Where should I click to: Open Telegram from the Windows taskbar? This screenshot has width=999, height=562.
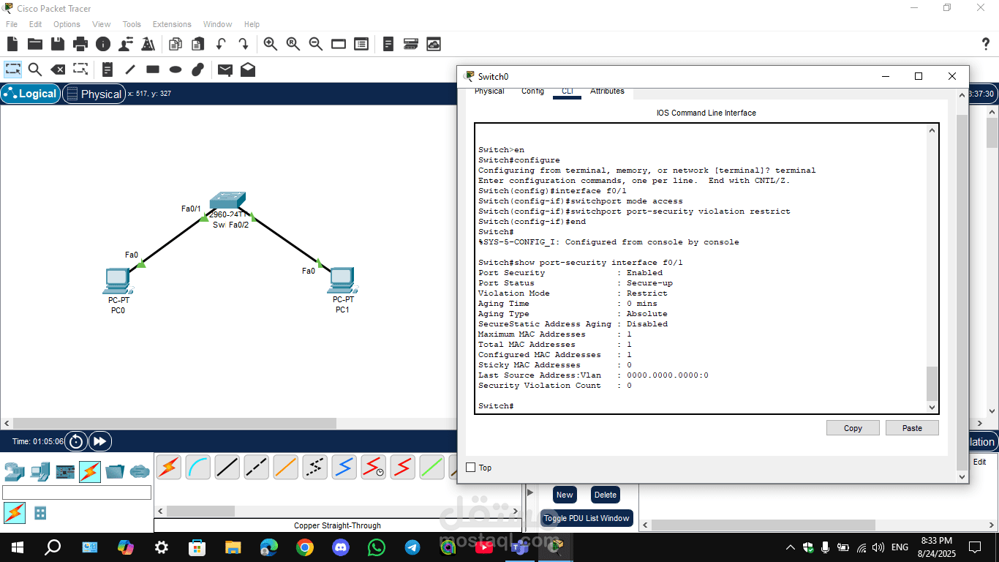[x=412, y=547]
